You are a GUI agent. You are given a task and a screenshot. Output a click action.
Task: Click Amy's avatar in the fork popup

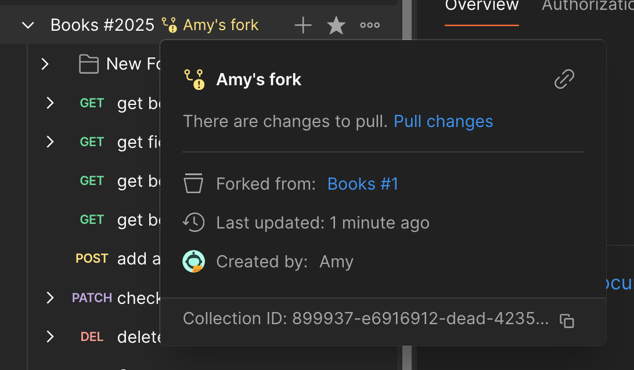[x=193, y=262]
